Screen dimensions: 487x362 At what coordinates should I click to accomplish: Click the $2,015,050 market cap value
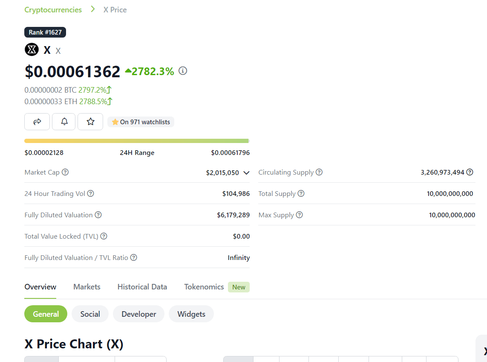click(x=222, y=173)
